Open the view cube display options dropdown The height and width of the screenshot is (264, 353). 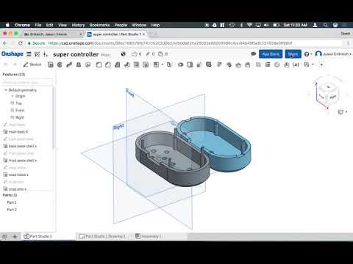click(x=343, y=112)
